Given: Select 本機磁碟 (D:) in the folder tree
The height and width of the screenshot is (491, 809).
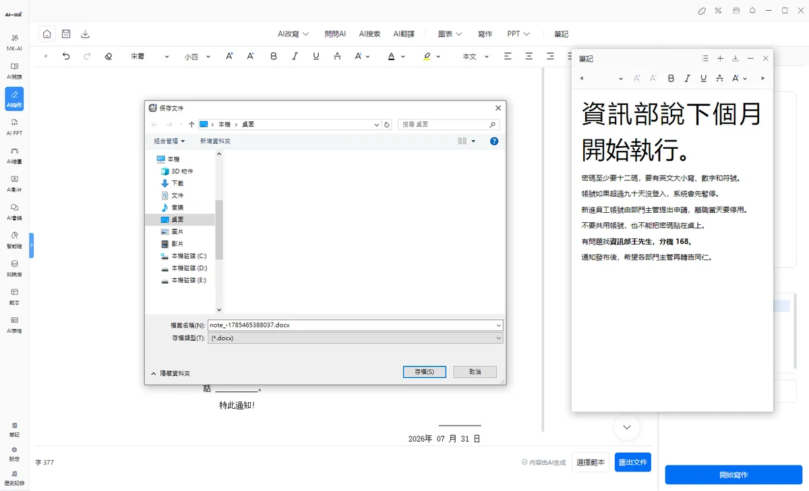Looking at the screenshot, I should (184, 268).
